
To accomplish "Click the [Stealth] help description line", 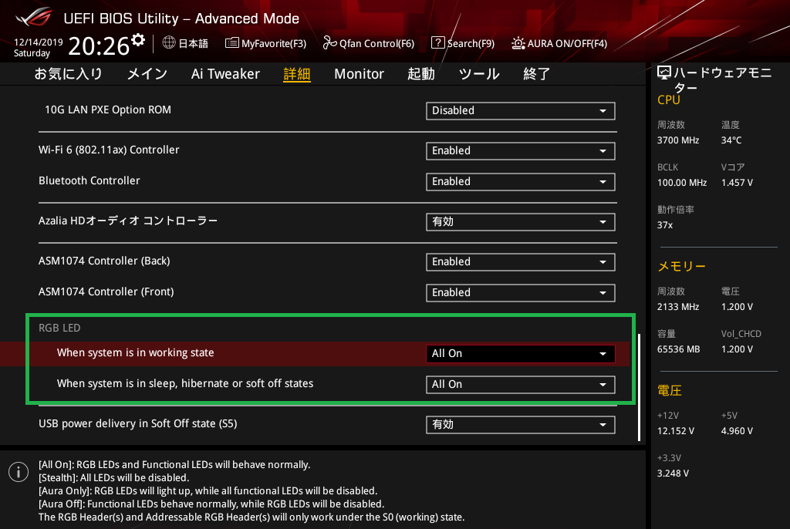I will point(114,477).
